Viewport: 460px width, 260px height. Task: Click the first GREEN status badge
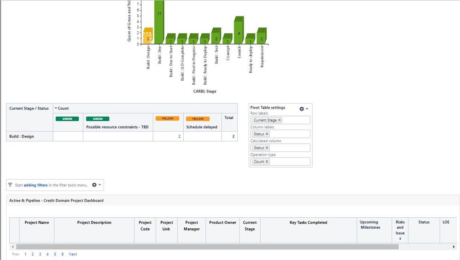coord(67,119)
